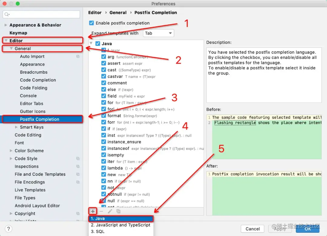The image size is (327, 236).
Task: Open Gutter Icons settings
Action: tap(32, 111)
